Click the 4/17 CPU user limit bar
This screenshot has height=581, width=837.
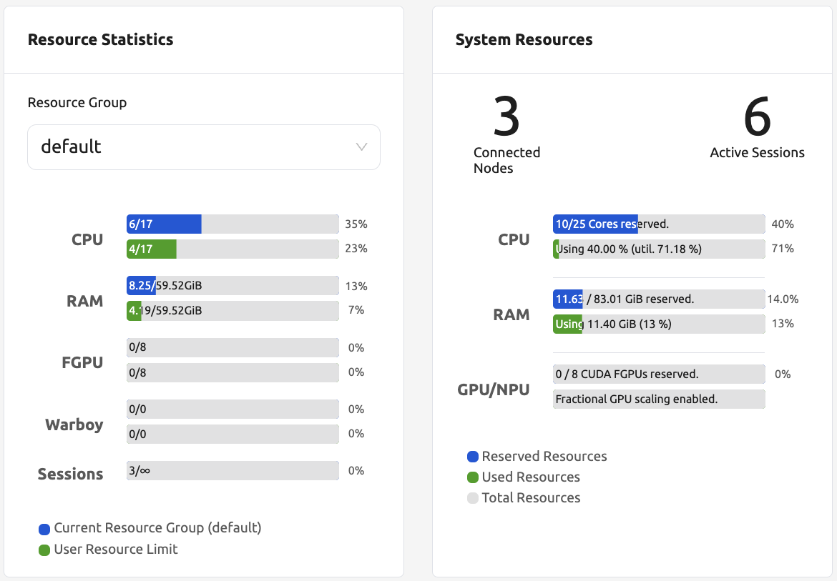[232, 249]
